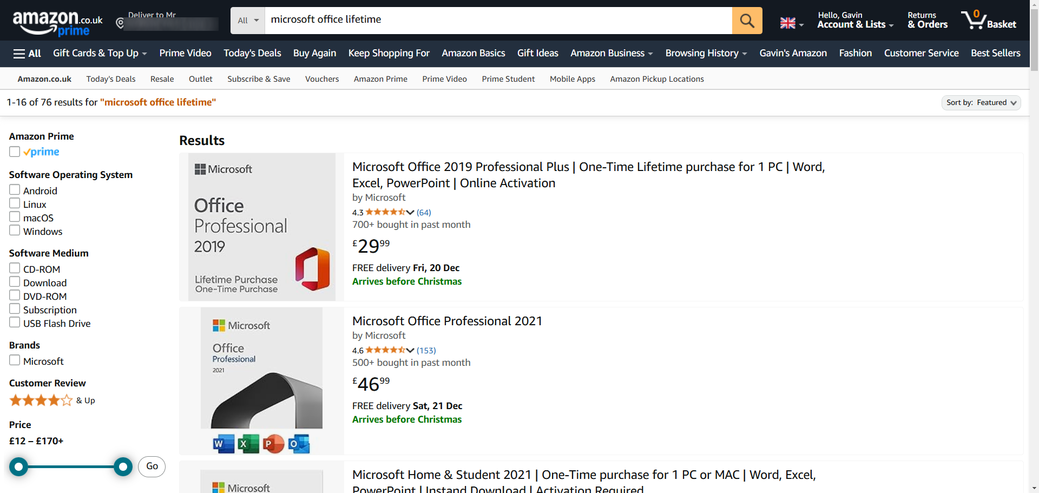
Task: Enable the Android operating system filter
Action: click(15, 190)
